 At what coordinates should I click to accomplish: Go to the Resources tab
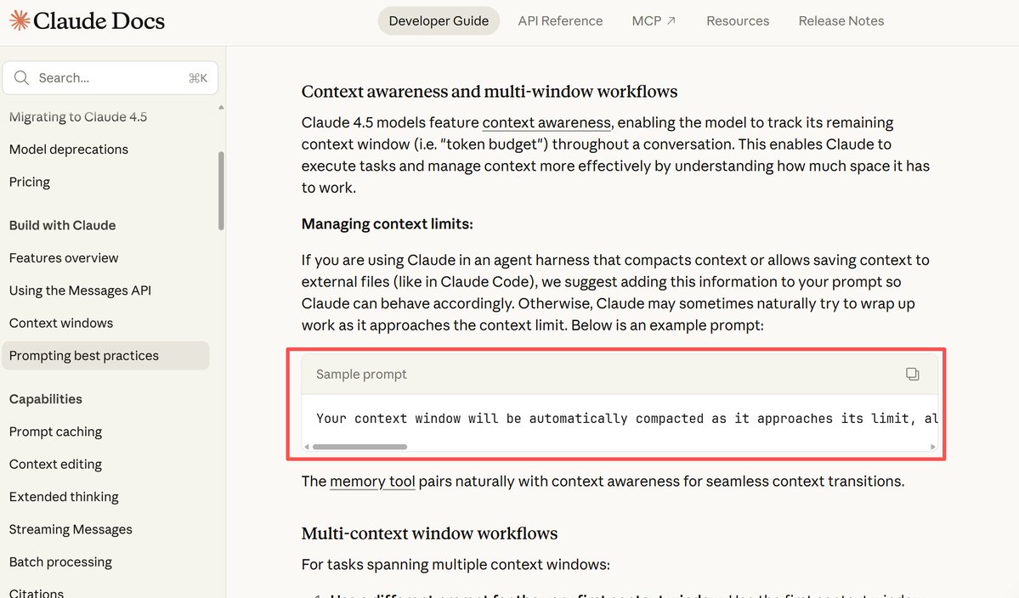738,20
